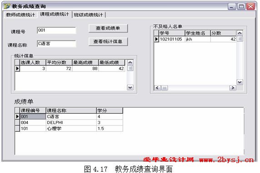
Task: Select the 心理学 course name cell
Action: click(71, 128)
